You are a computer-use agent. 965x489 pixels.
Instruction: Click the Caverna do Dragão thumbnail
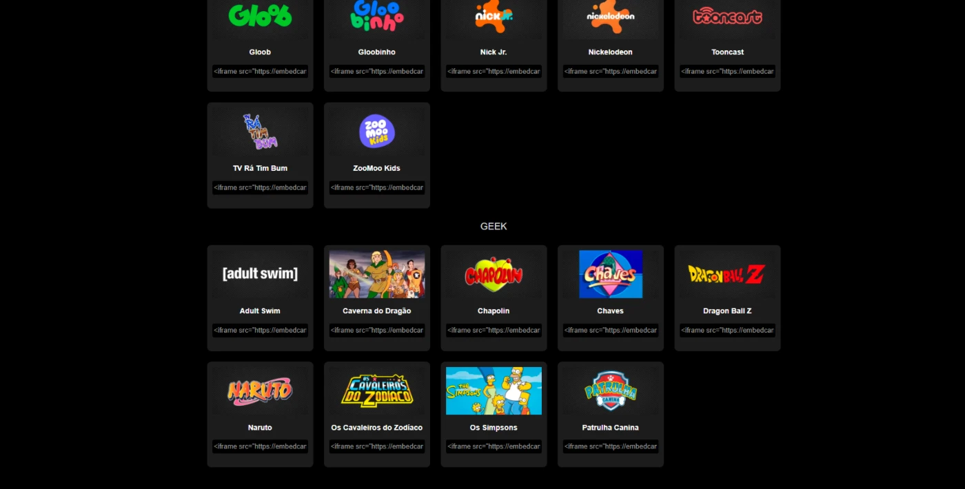point(377,274)
